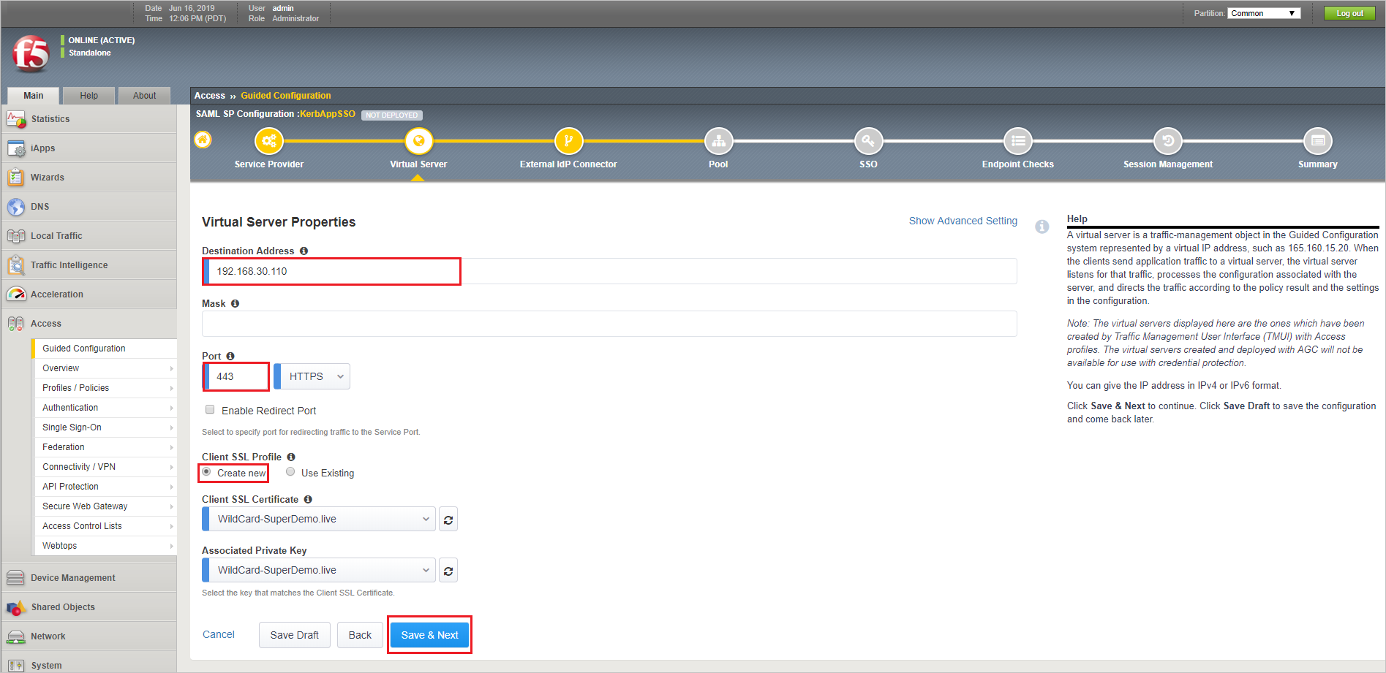
Task: Jump to the Summary step icon
Action: (x=1318, y=141)
